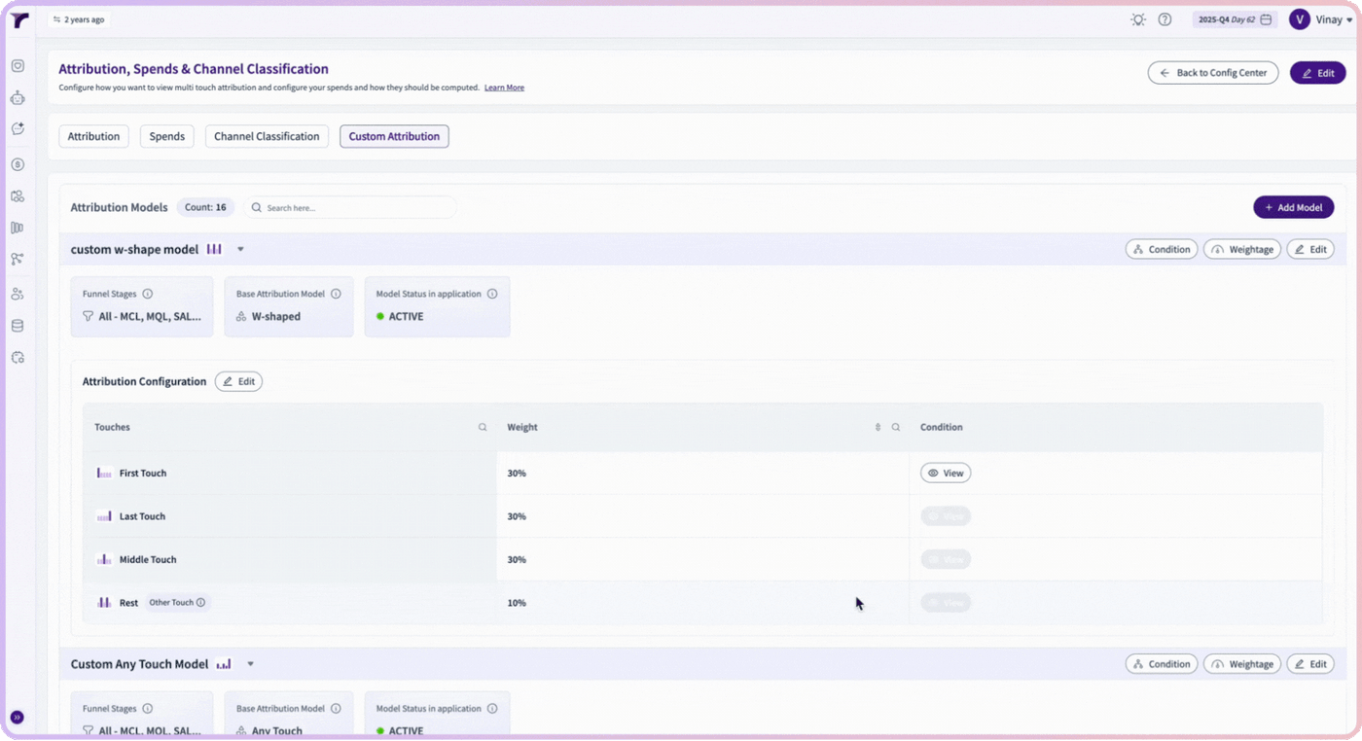This screenshot has width=1362, height=741.
Task: Open the people icon in sidebar
Action: click(18, 294)
